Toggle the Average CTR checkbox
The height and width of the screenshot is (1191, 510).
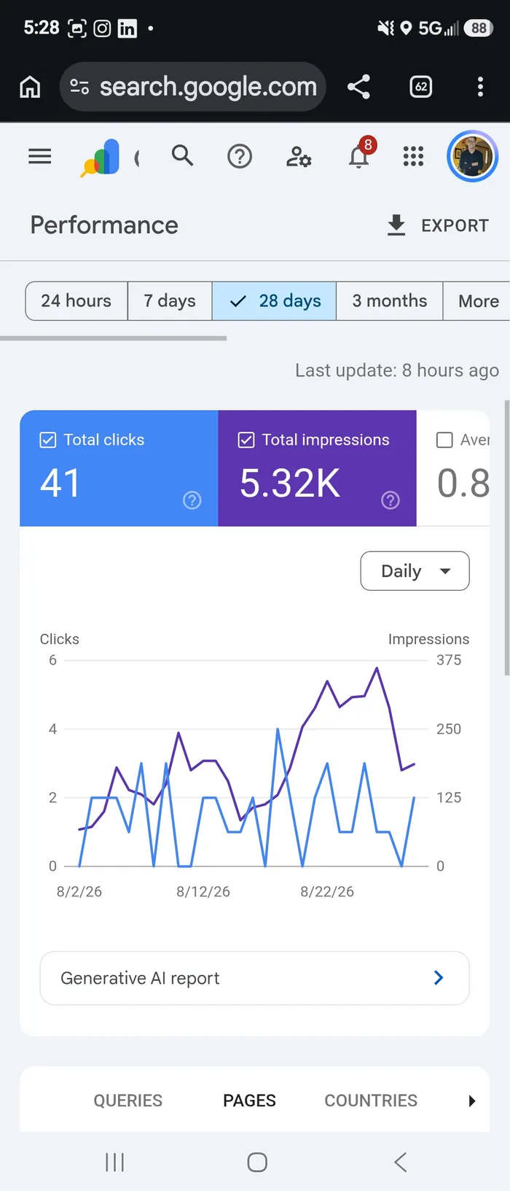444,440
